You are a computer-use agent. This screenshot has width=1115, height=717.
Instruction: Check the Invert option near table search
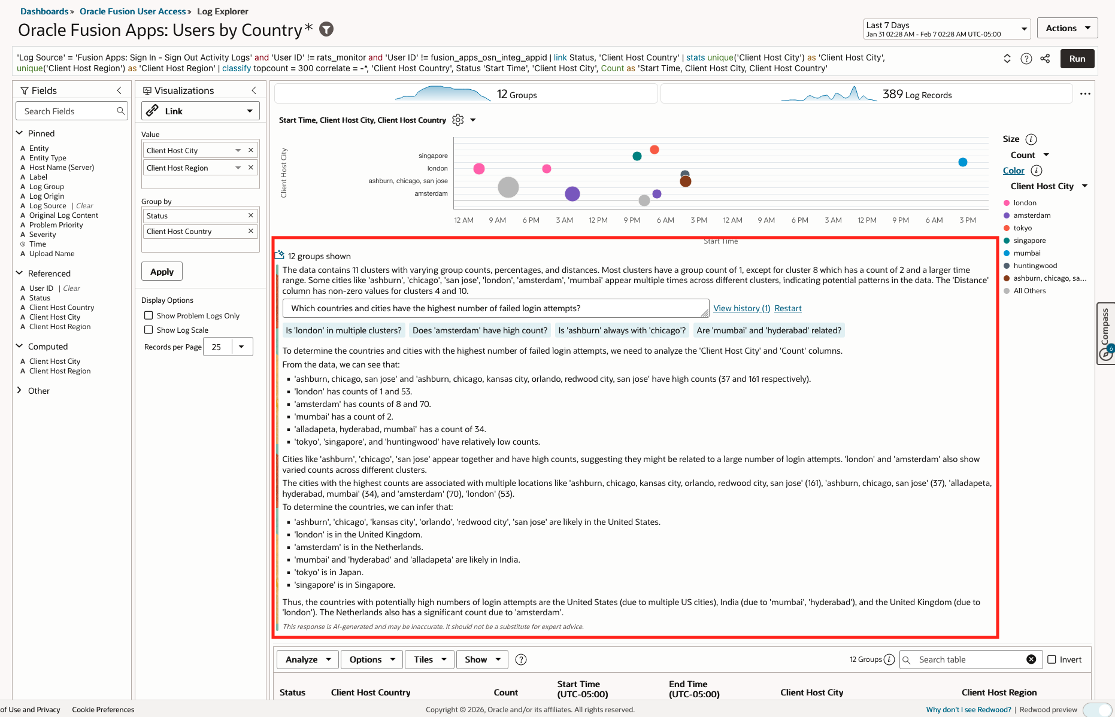pyautogui.click(x=1053, y=659)
